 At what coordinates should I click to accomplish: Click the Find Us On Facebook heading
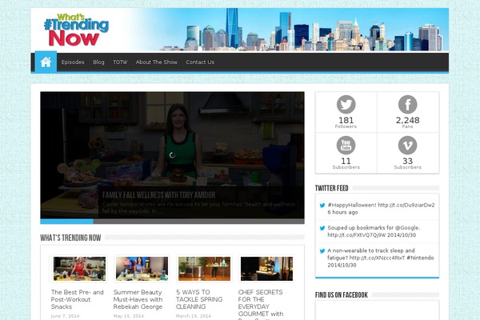342,295
